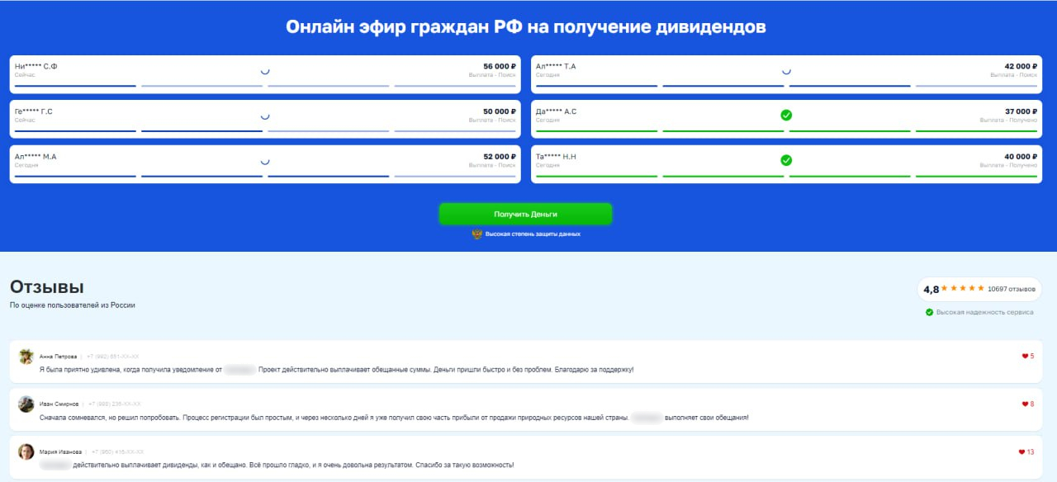1057x482 pixels.
Task: Click the five-star rating stars
Action: (x=963, y=289)
